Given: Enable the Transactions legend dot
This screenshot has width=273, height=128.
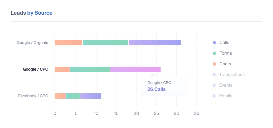Looking at the screenshot, I should pyautogui.click(x=214, y=75).
